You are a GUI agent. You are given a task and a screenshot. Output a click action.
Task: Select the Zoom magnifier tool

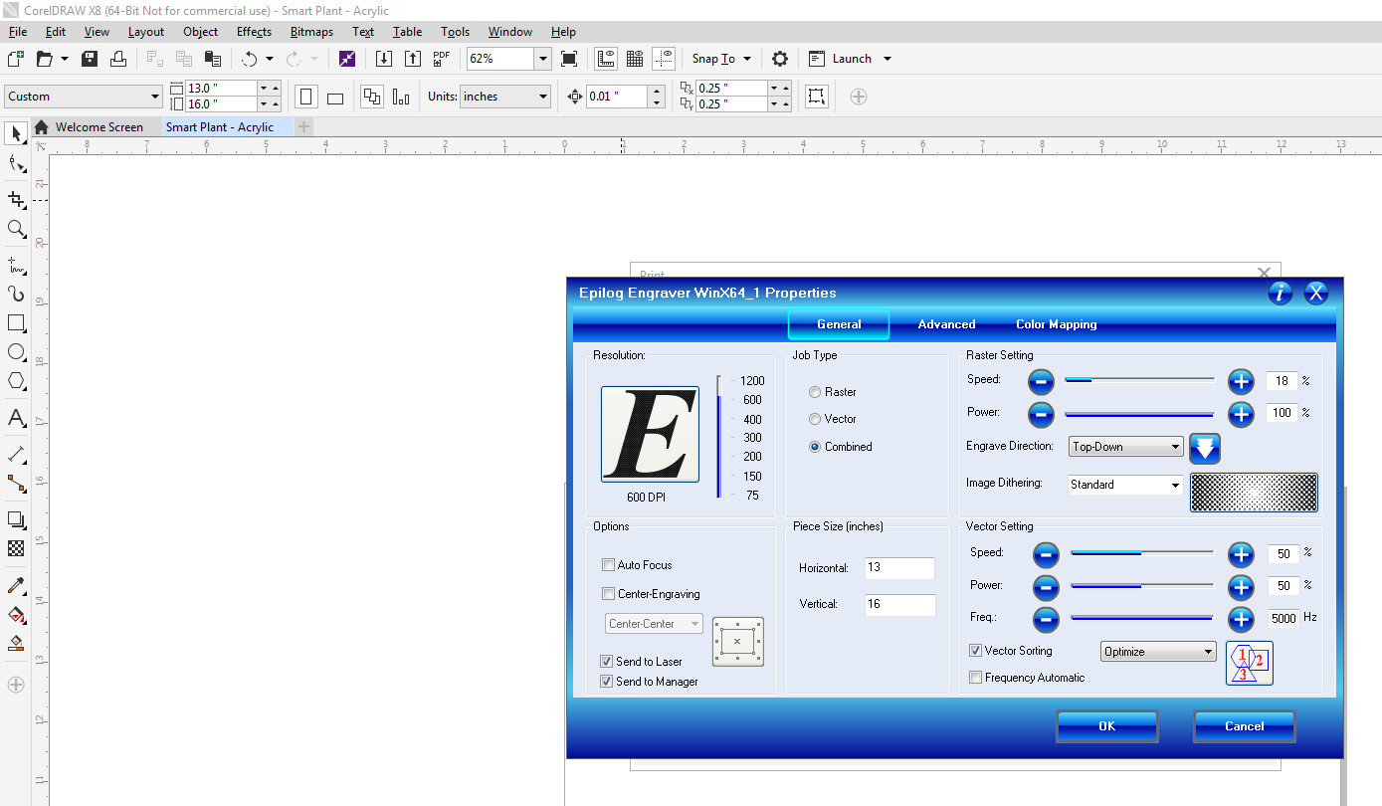click(x=16, y=229)
